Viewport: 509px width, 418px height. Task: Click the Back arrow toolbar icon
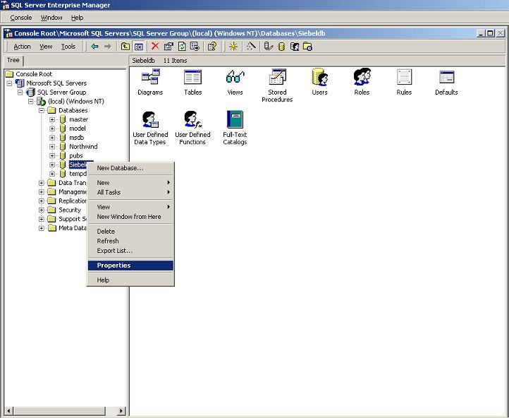tap(94, 47)
